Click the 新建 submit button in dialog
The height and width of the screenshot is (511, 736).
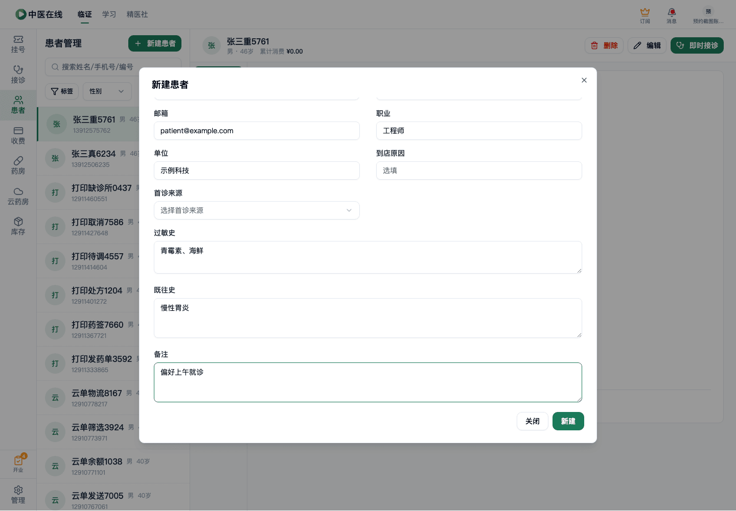[568, 421]
